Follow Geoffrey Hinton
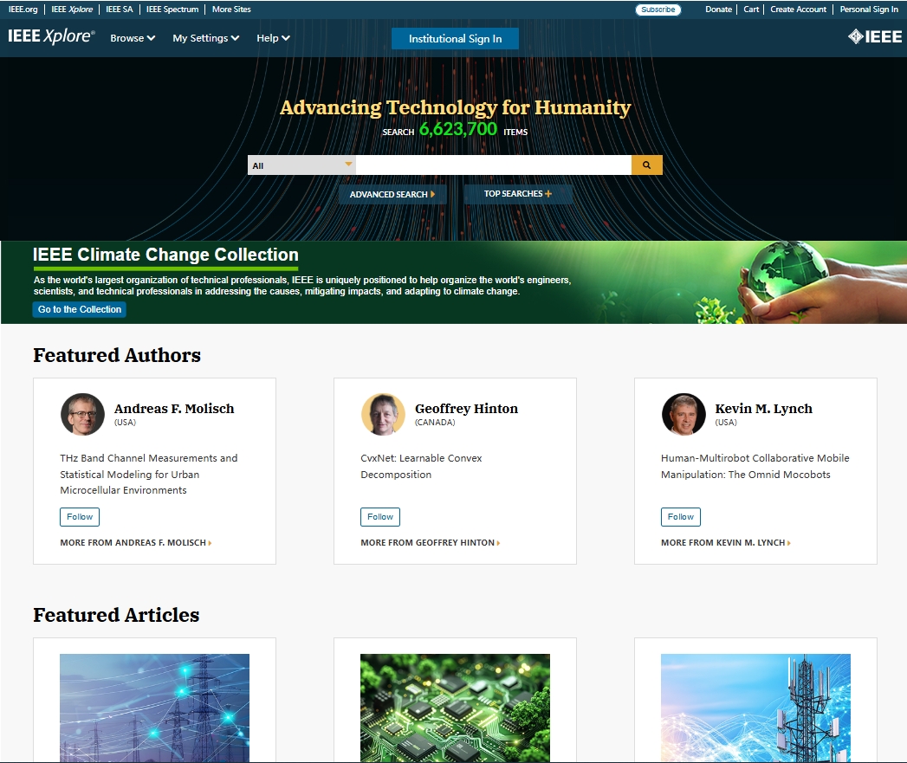Viewport: 907px width, 763px height. tap(380, 516)
